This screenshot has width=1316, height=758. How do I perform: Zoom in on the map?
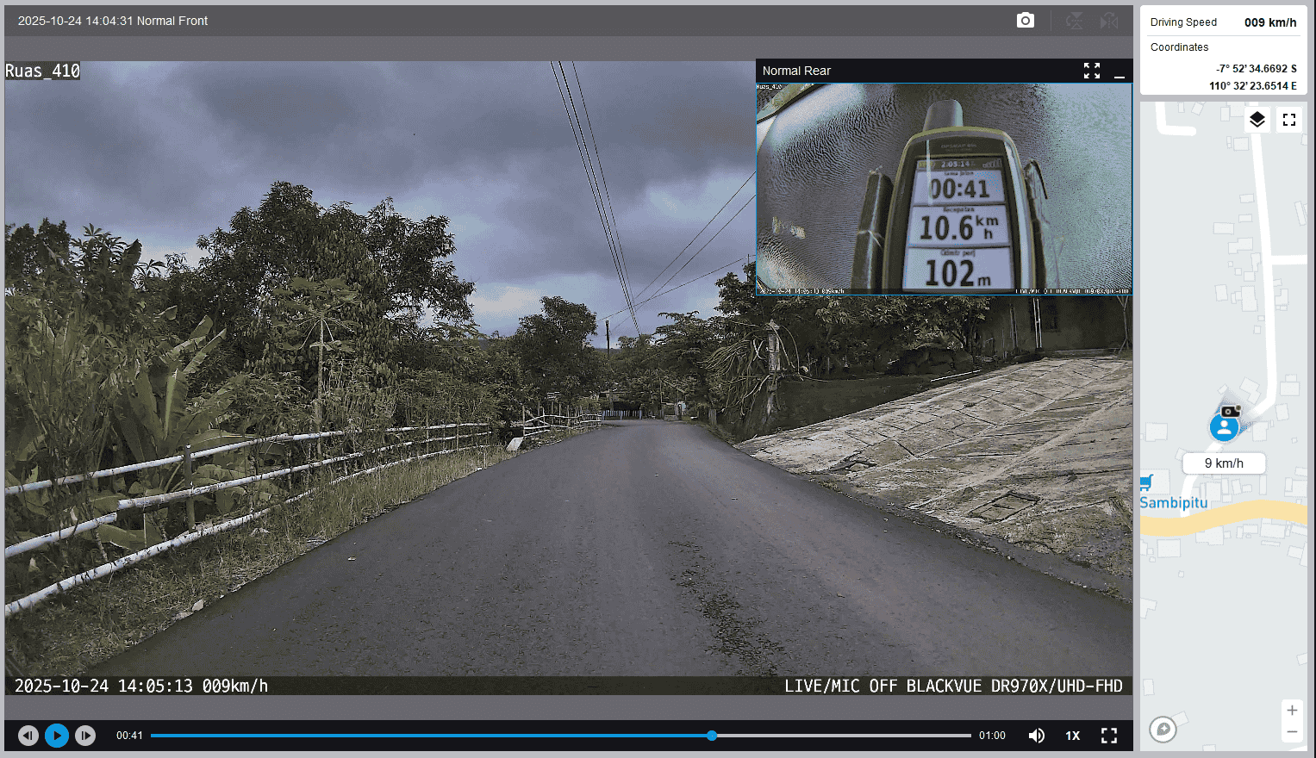coord(1292,711)
